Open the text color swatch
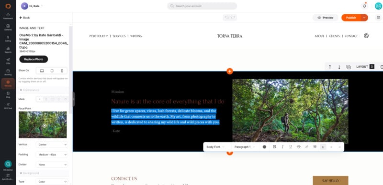This screenshot has height=185, width=383. pos(264,147)
